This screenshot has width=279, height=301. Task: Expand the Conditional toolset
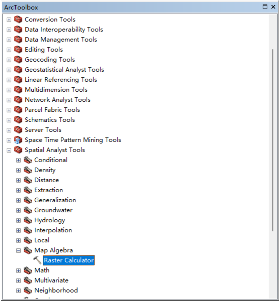point(18,160)
